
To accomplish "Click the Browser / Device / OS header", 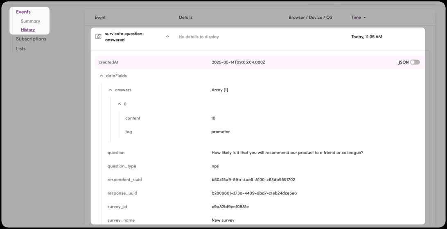I will 310,17.
